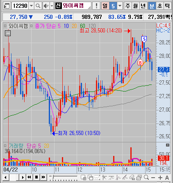Toggle the 종가 단순 moving average checkbox

pyautogui.click(x=31, y=26)
